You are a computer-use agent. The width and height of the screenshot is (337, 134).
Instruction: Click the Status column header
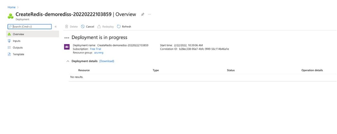click(231, 70)
